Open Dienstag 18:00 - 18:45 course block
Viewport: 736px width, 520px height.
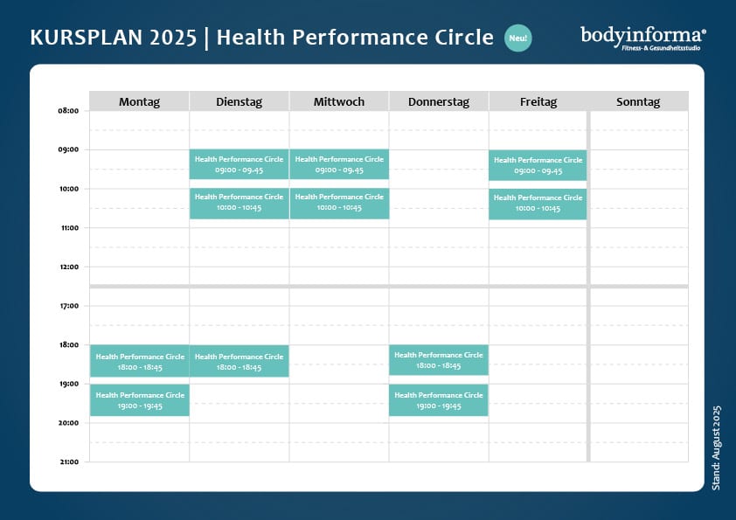[x=239, y=361]
